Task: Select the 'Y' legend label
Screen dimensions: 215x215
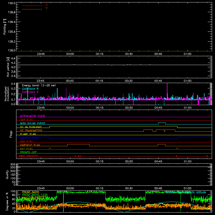Action: 46,8
